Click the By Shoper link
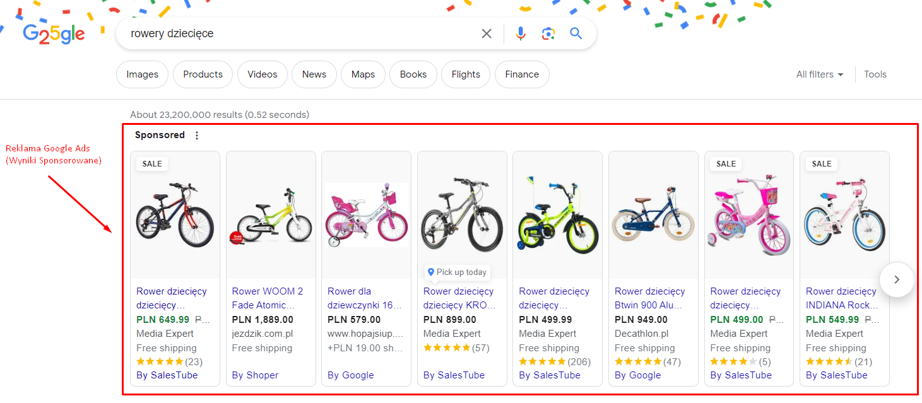922x403 pixels. (x=255, y=375)
